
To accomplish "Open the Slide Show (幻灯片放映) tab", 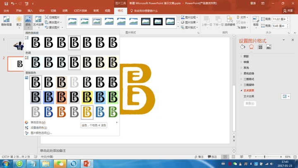I will (80, 11).
